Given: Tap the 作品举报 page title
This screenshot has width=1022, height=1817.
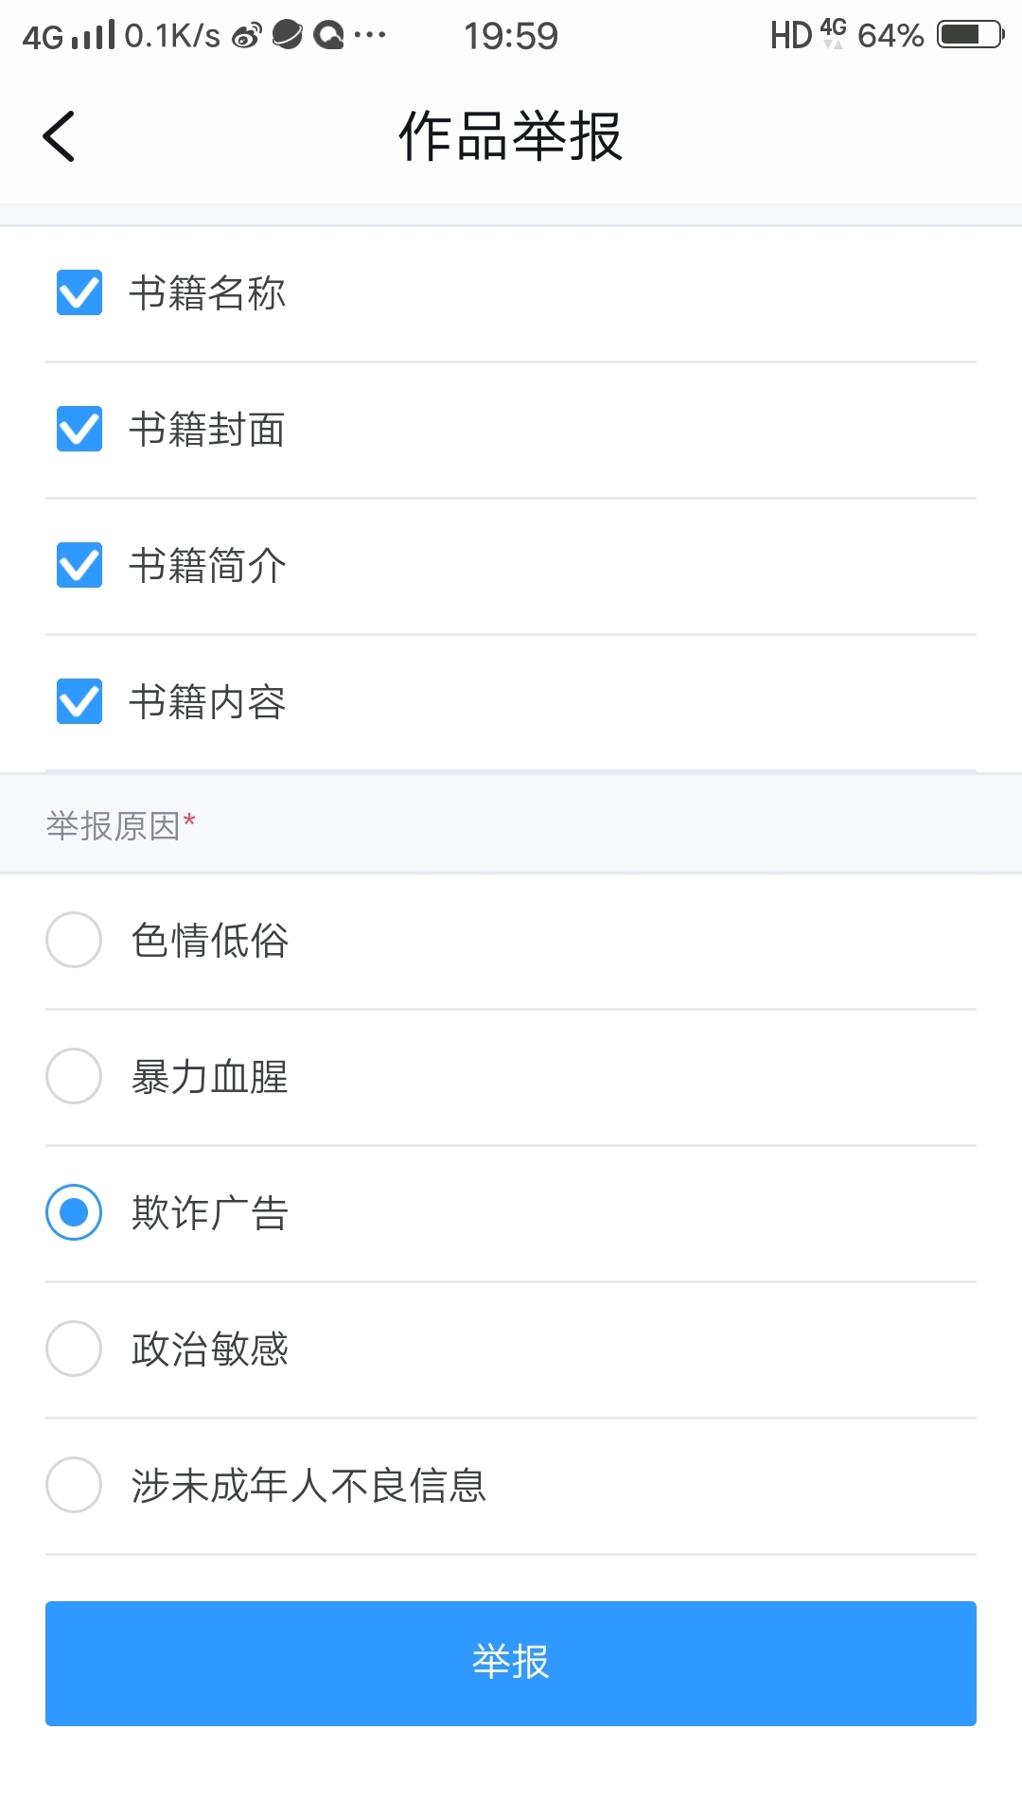Looking at the screenshot, I should 511,136.
